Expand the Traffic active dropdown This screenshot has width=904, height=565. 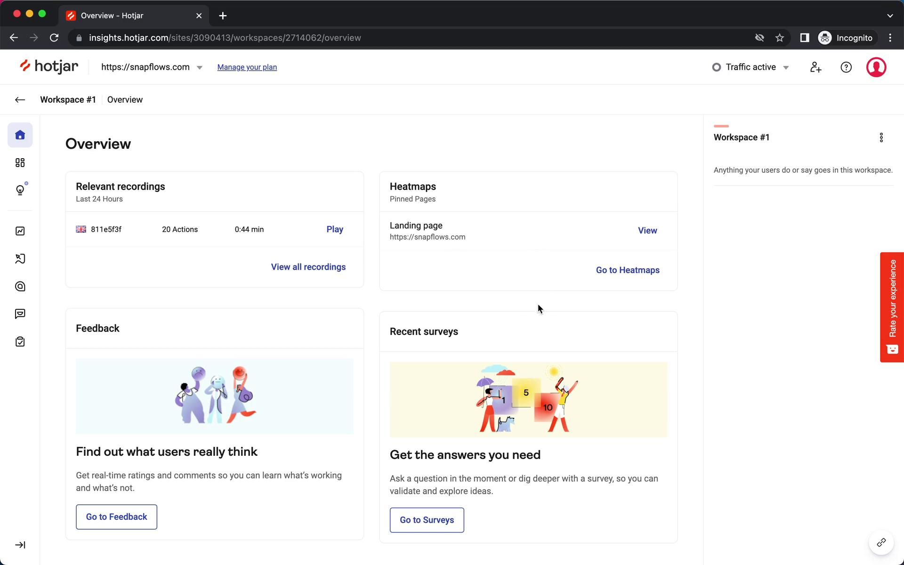click(x=751, y=67)
